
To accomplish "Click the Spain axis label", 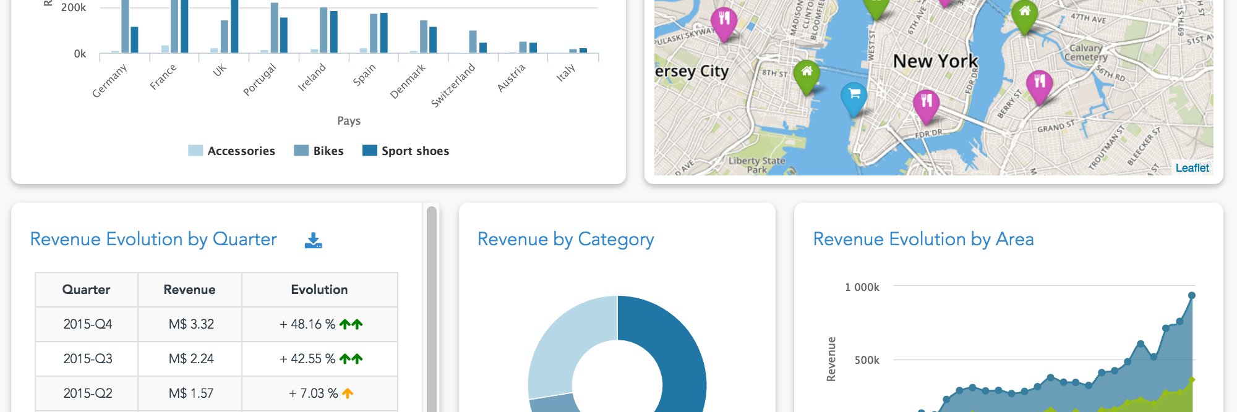I will pyautogui.click(x=364, y=74).
